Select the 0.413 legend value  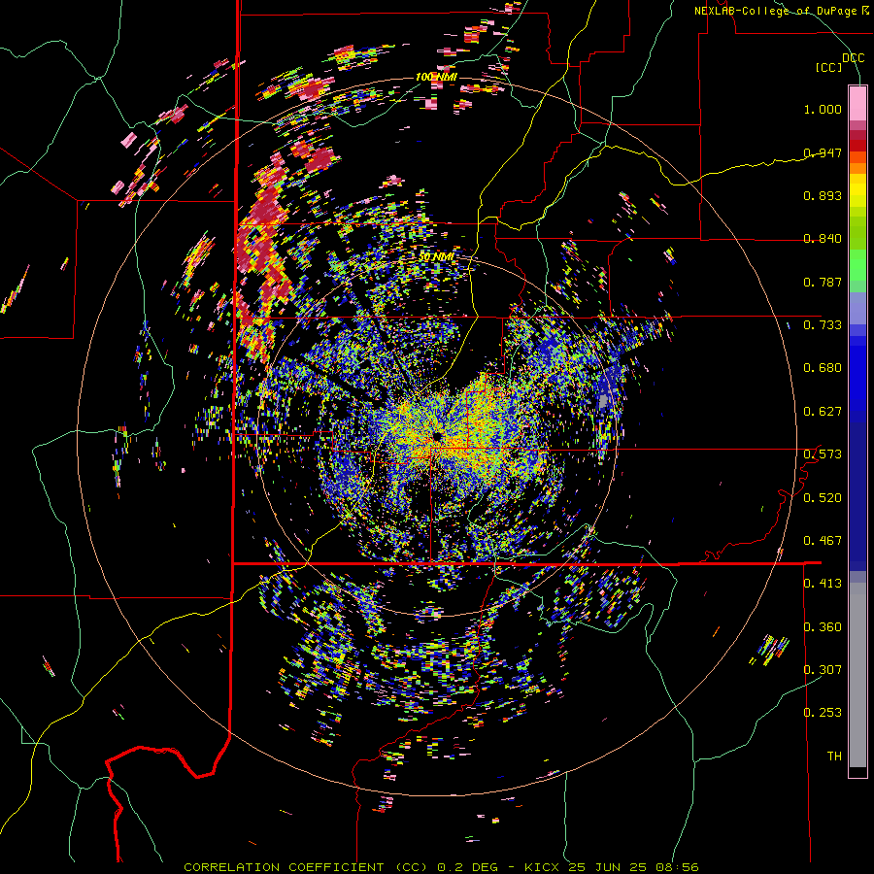click(823, 584)
